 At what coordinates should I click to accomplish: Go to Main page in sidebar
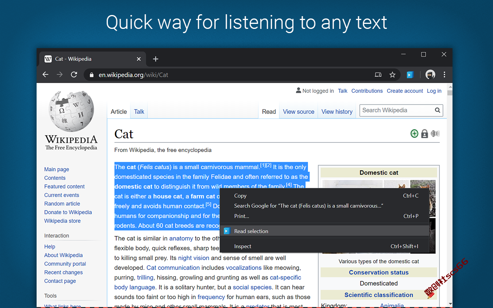tap(57, 169)
